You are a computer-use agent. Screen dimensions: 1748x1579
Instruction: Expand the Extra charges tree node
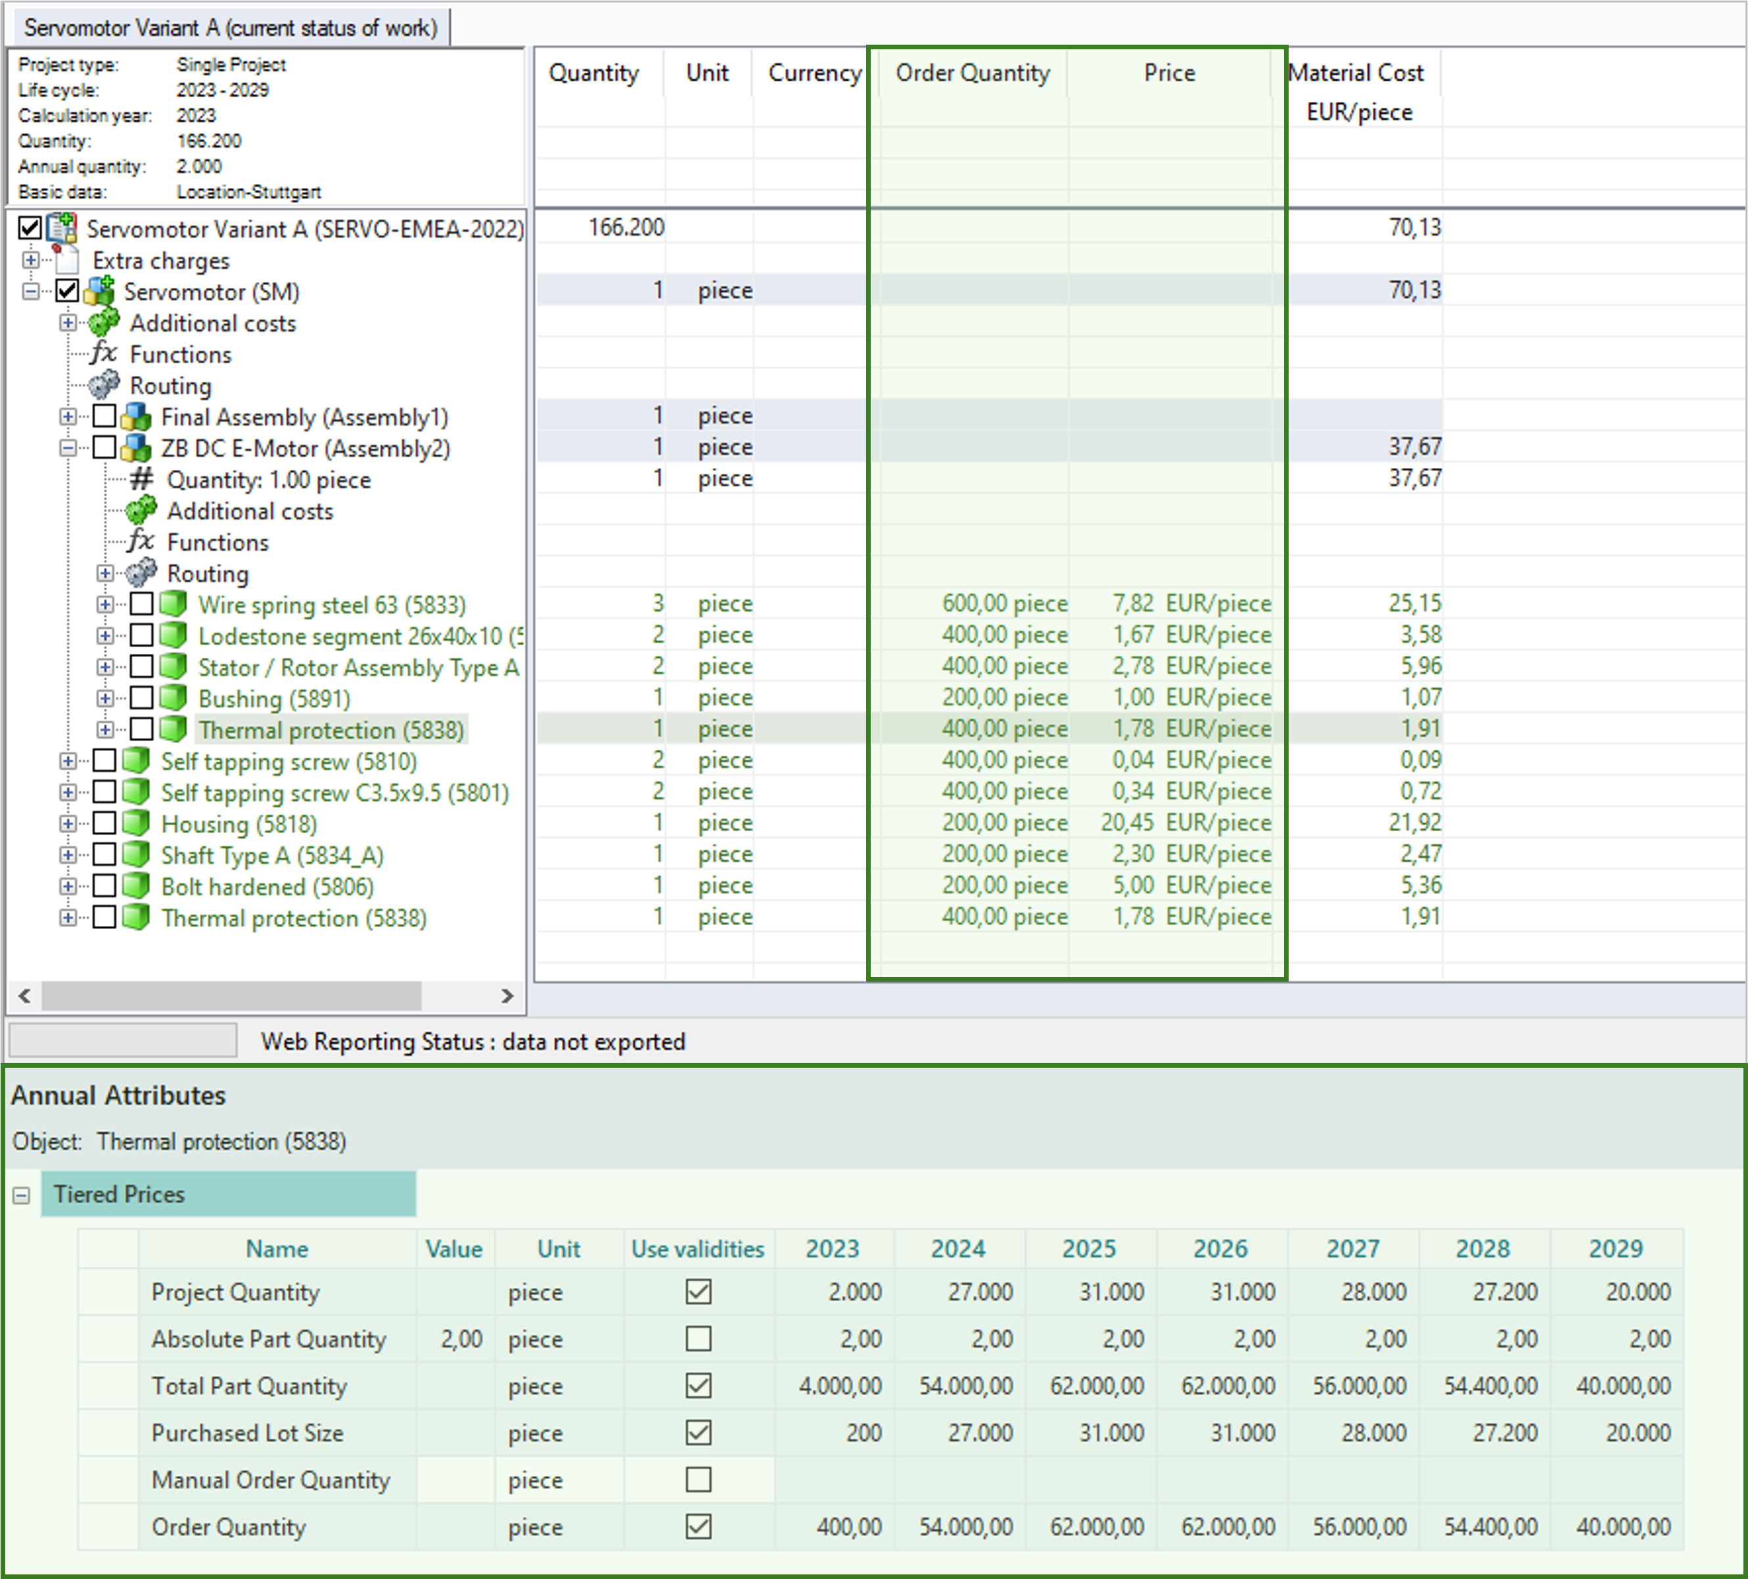(30, 260)
